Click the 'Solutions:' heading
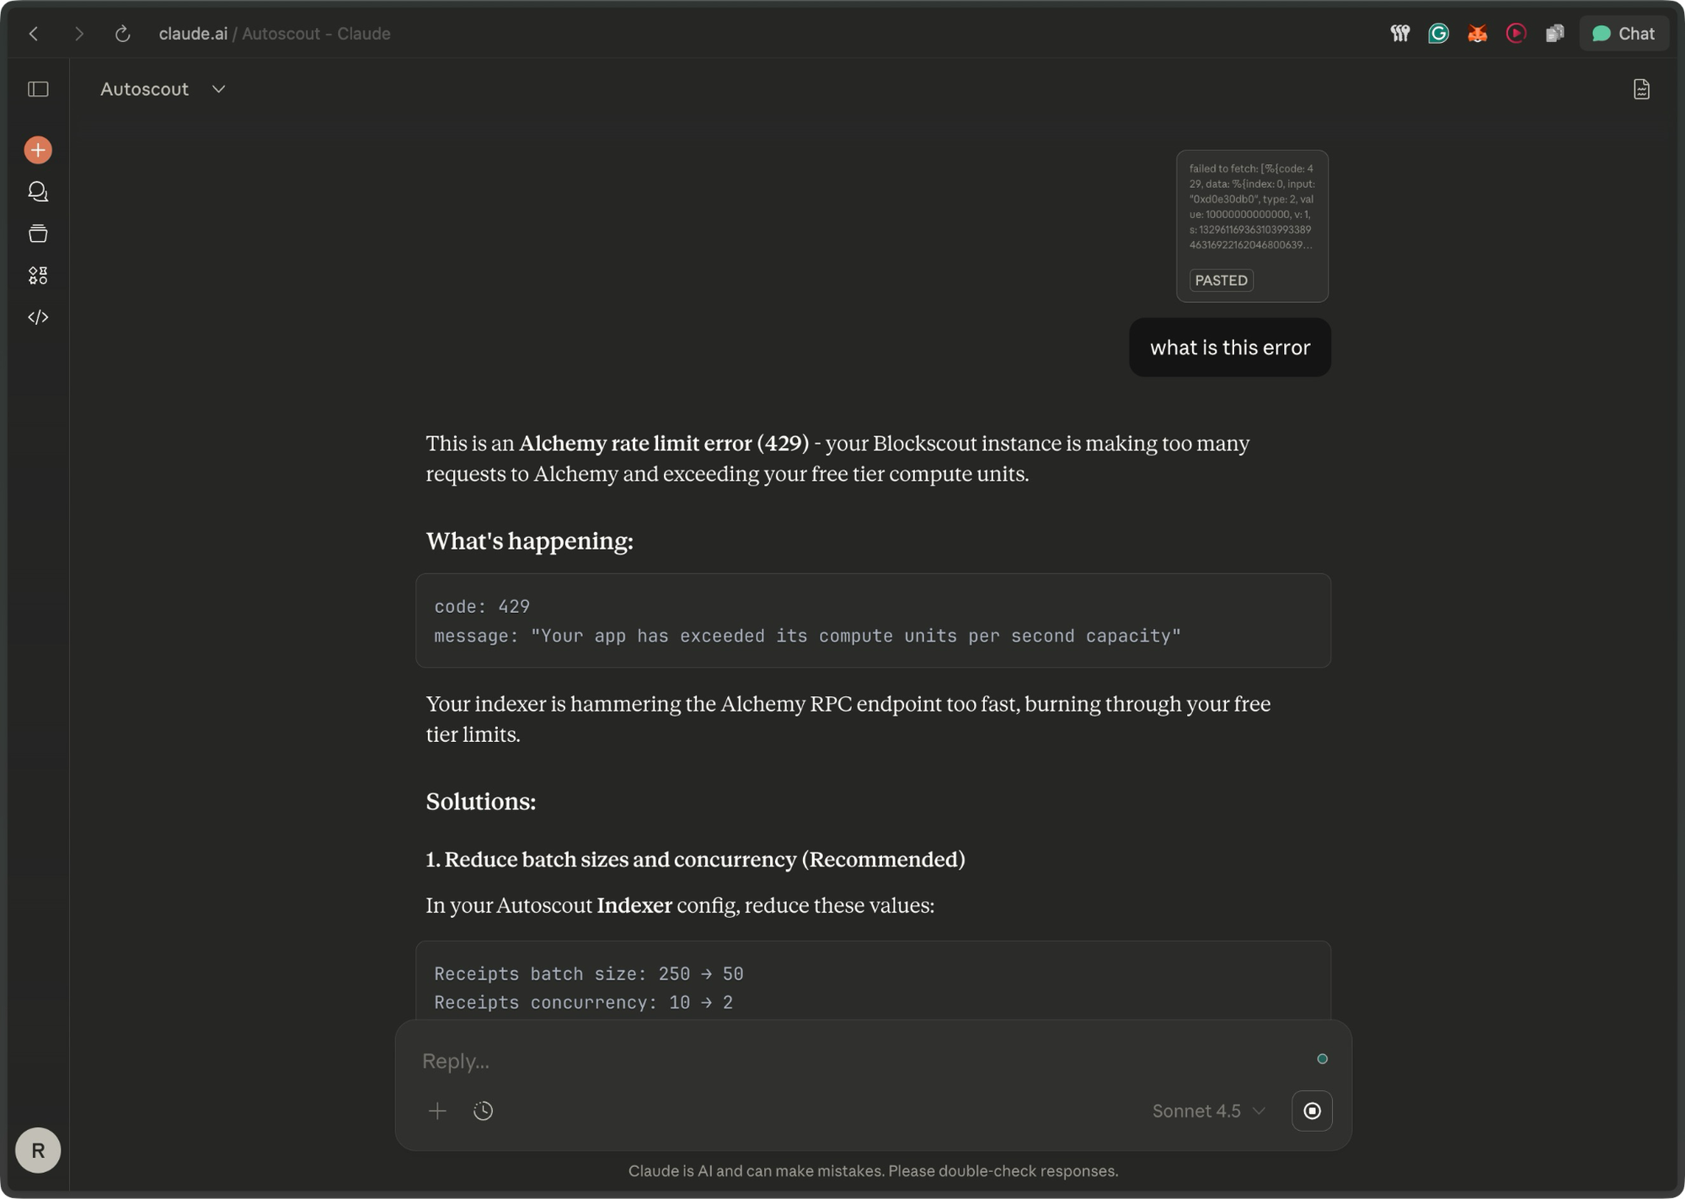Image resolution: width=1685 pixels, height=1199 pixels. tap(480, 802)
